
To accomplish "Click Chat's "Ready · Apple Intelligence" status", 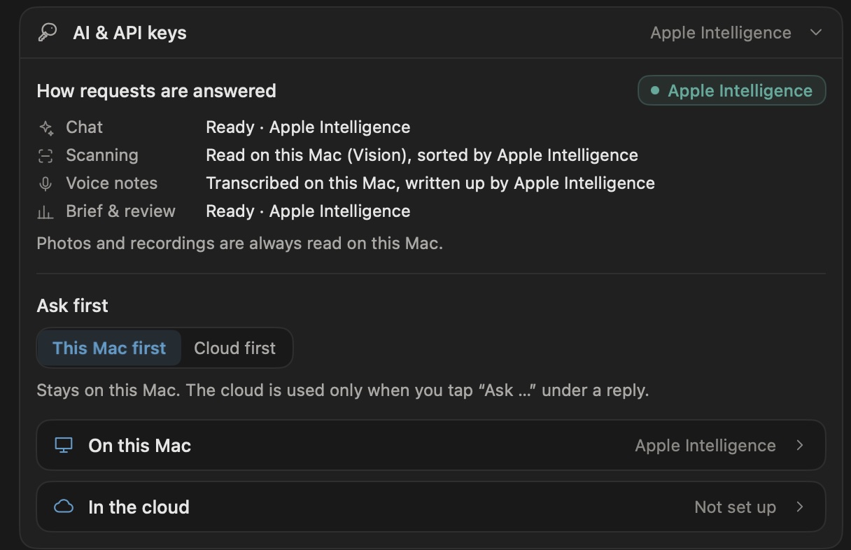I will coord(308,127).
